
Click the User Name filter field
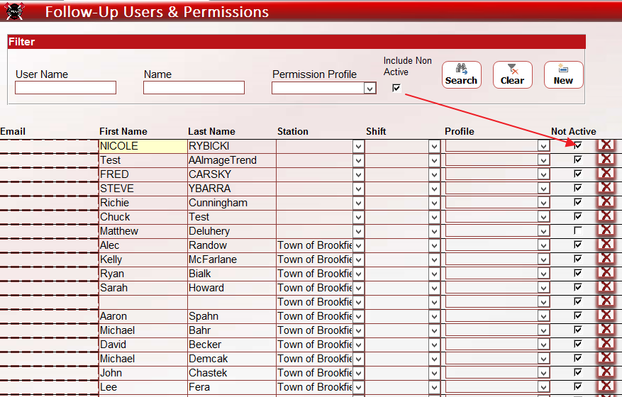coord(65,88)
